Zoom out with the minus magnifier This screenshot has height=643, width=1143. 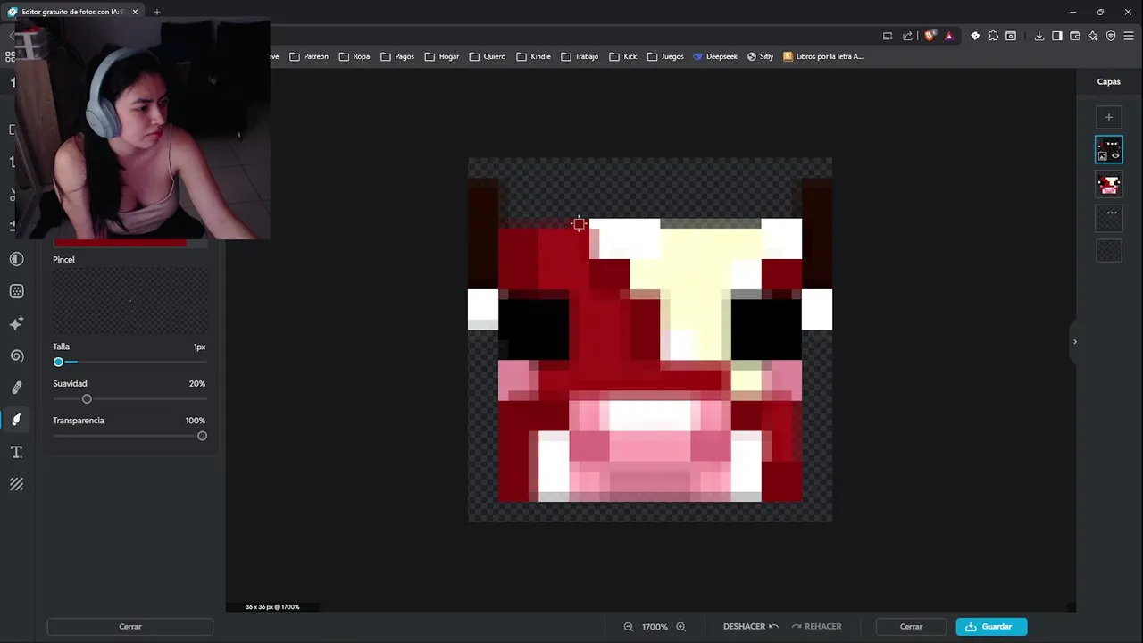point(629,627)
